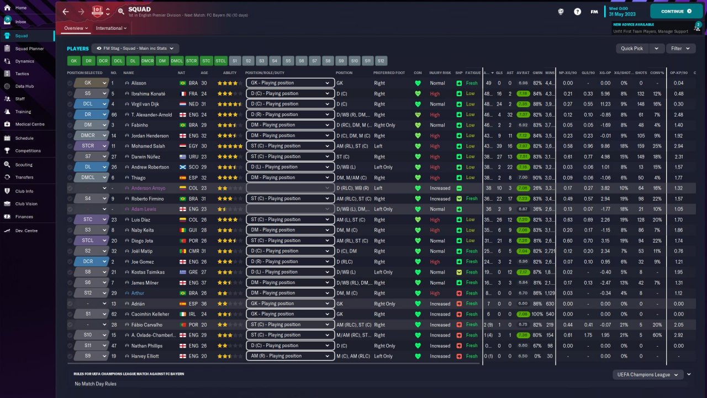Expand the match rules panel chevron
This screenshot has width=707, height=398.
pyautogui.click(x=689, y=374)
